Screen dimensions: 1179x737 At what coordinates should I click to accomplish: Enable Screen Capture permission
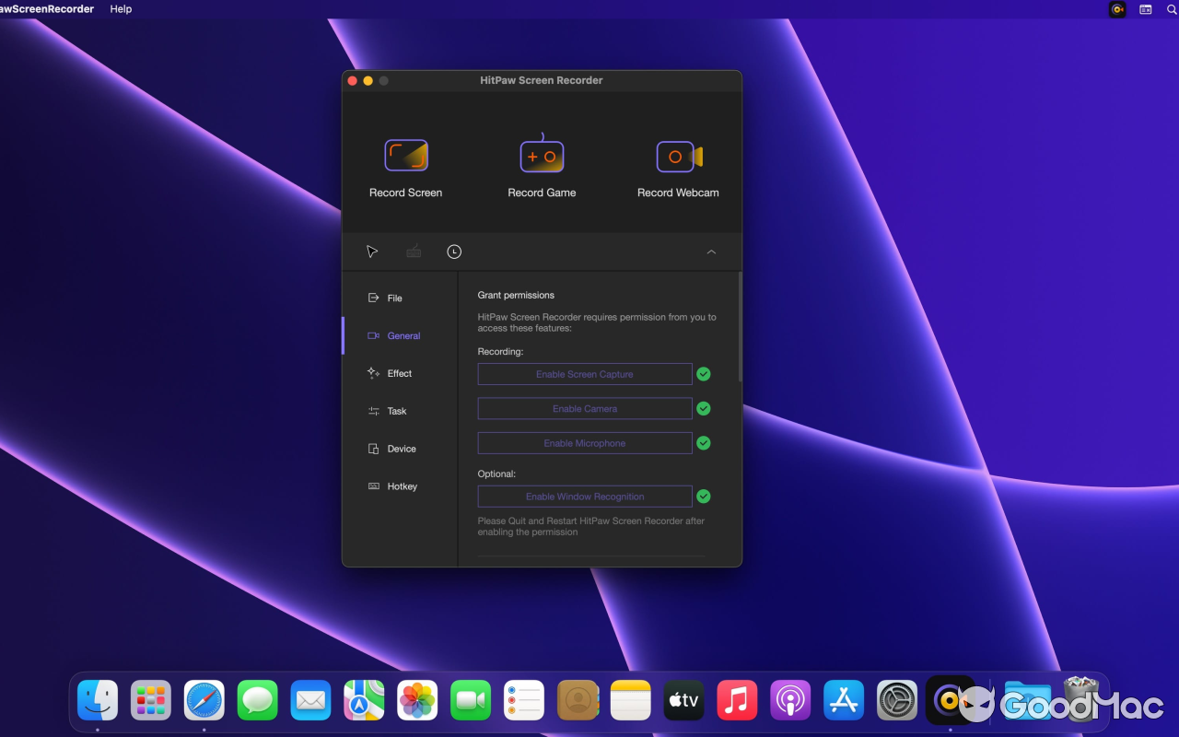584,374
